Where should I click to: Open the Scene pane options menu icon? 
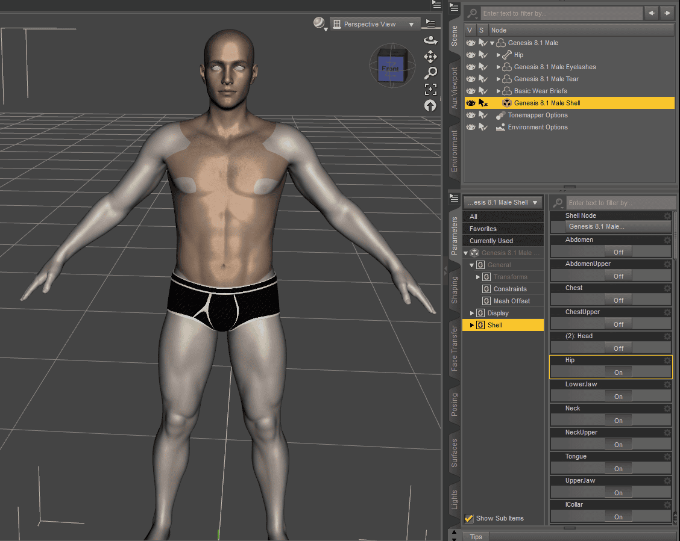click(454, 7)
